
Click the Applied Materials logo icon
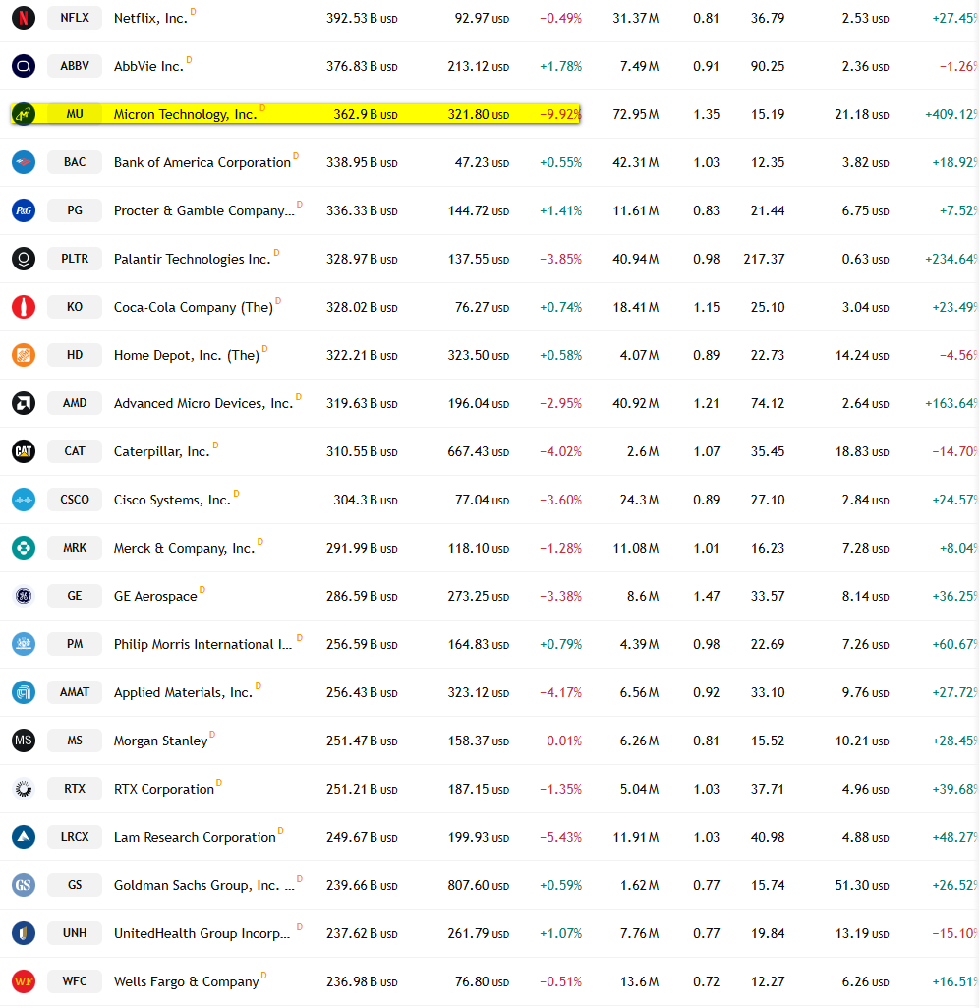pyautogui.click(x=24, y=692)
